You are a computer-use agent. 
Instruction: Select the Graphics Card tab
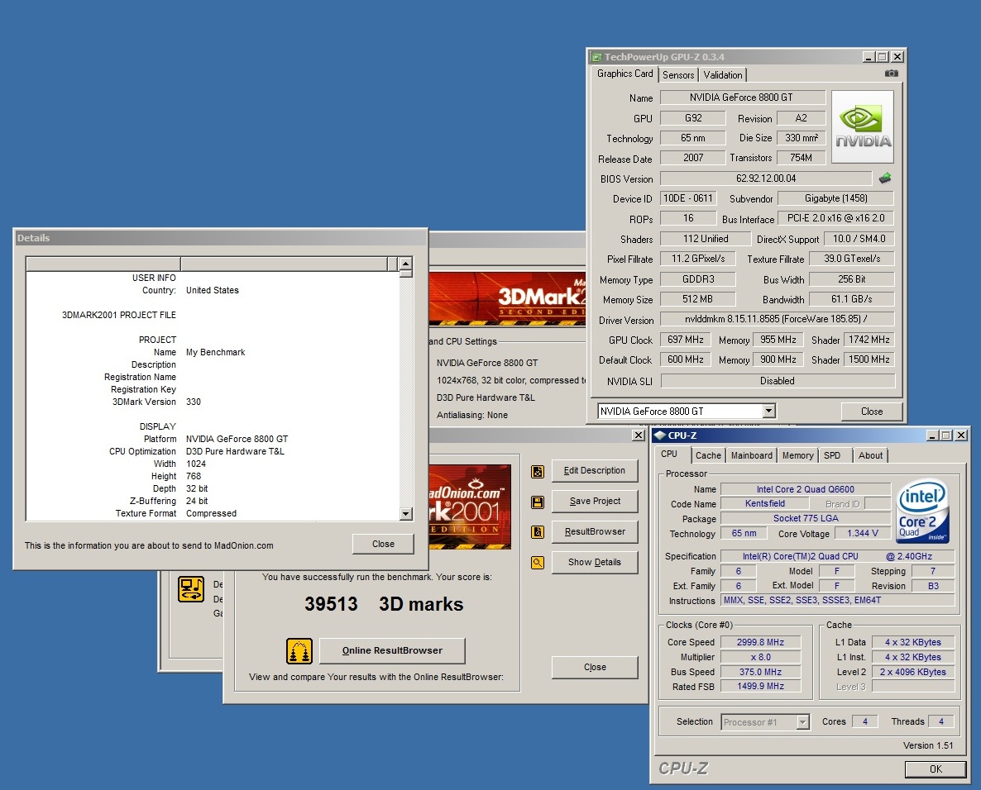click(624, 74)
